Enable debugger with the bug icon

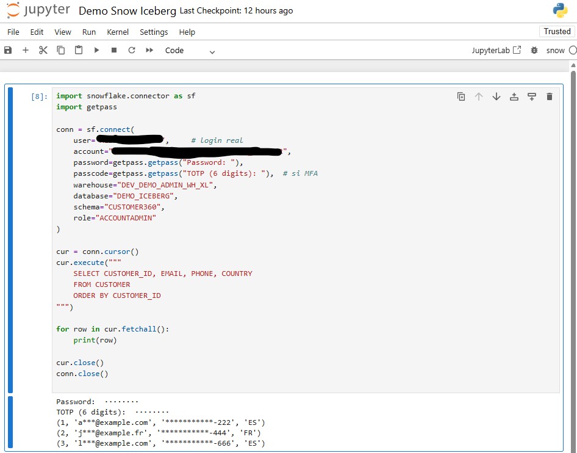[535, 50]
